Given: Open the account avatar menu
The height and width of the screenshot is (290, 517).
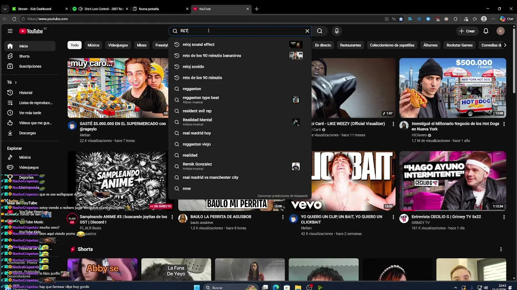Looking at the screenshot, I should pos(500,31).
